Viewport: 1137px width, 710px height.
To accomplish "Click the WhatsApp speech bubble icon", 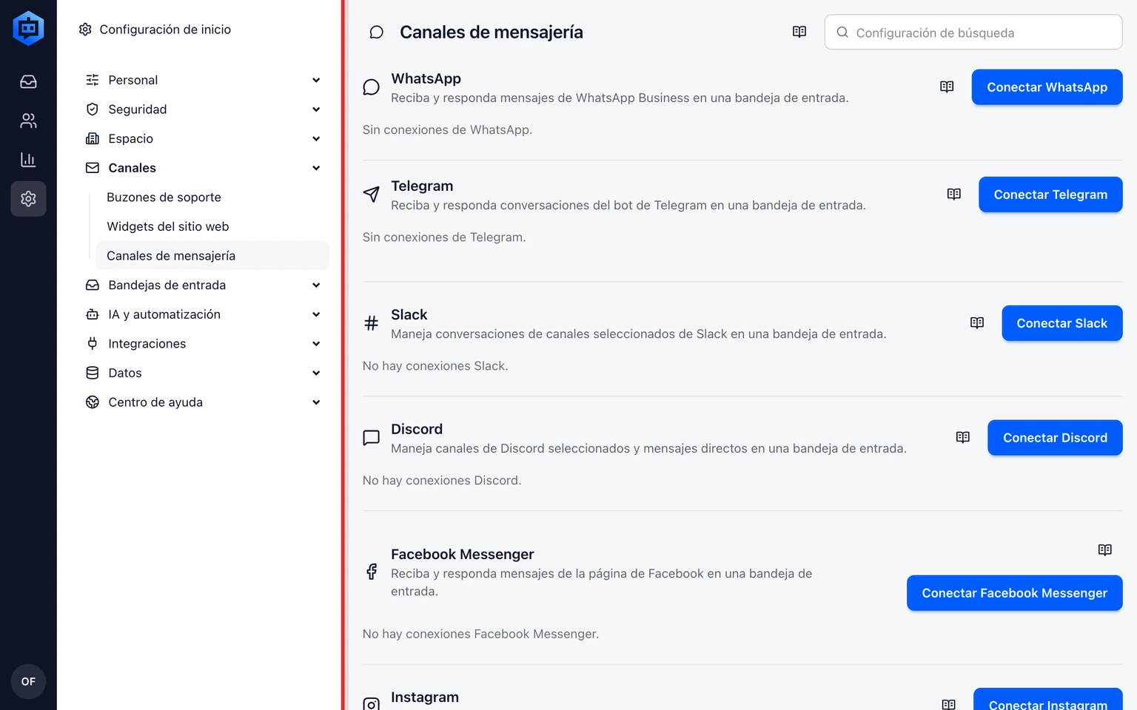I will click(372, 87).
